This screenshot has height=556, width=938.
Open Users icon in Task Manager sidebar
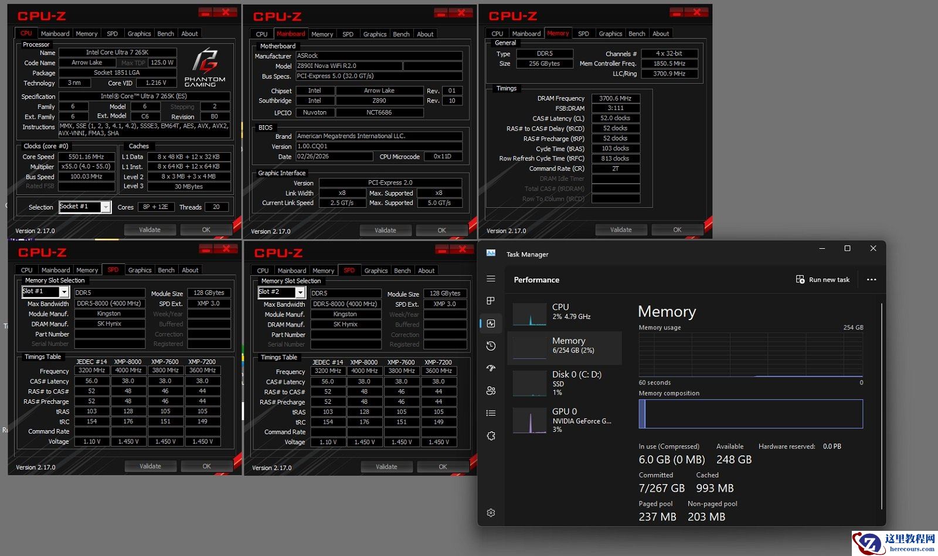pyautogui.click(x=491, y=390)
